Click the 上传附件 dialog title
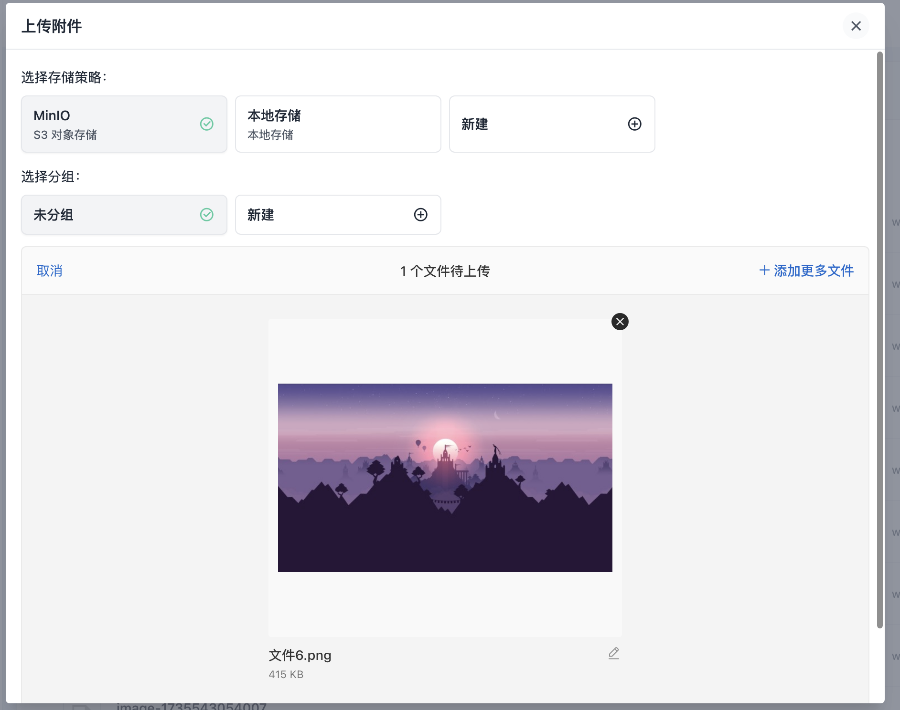 (52, 26)
